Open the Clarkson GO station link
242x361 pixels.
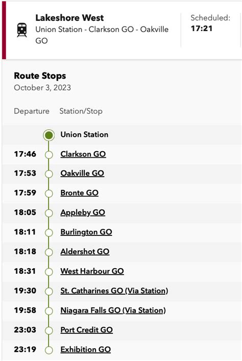83,154
